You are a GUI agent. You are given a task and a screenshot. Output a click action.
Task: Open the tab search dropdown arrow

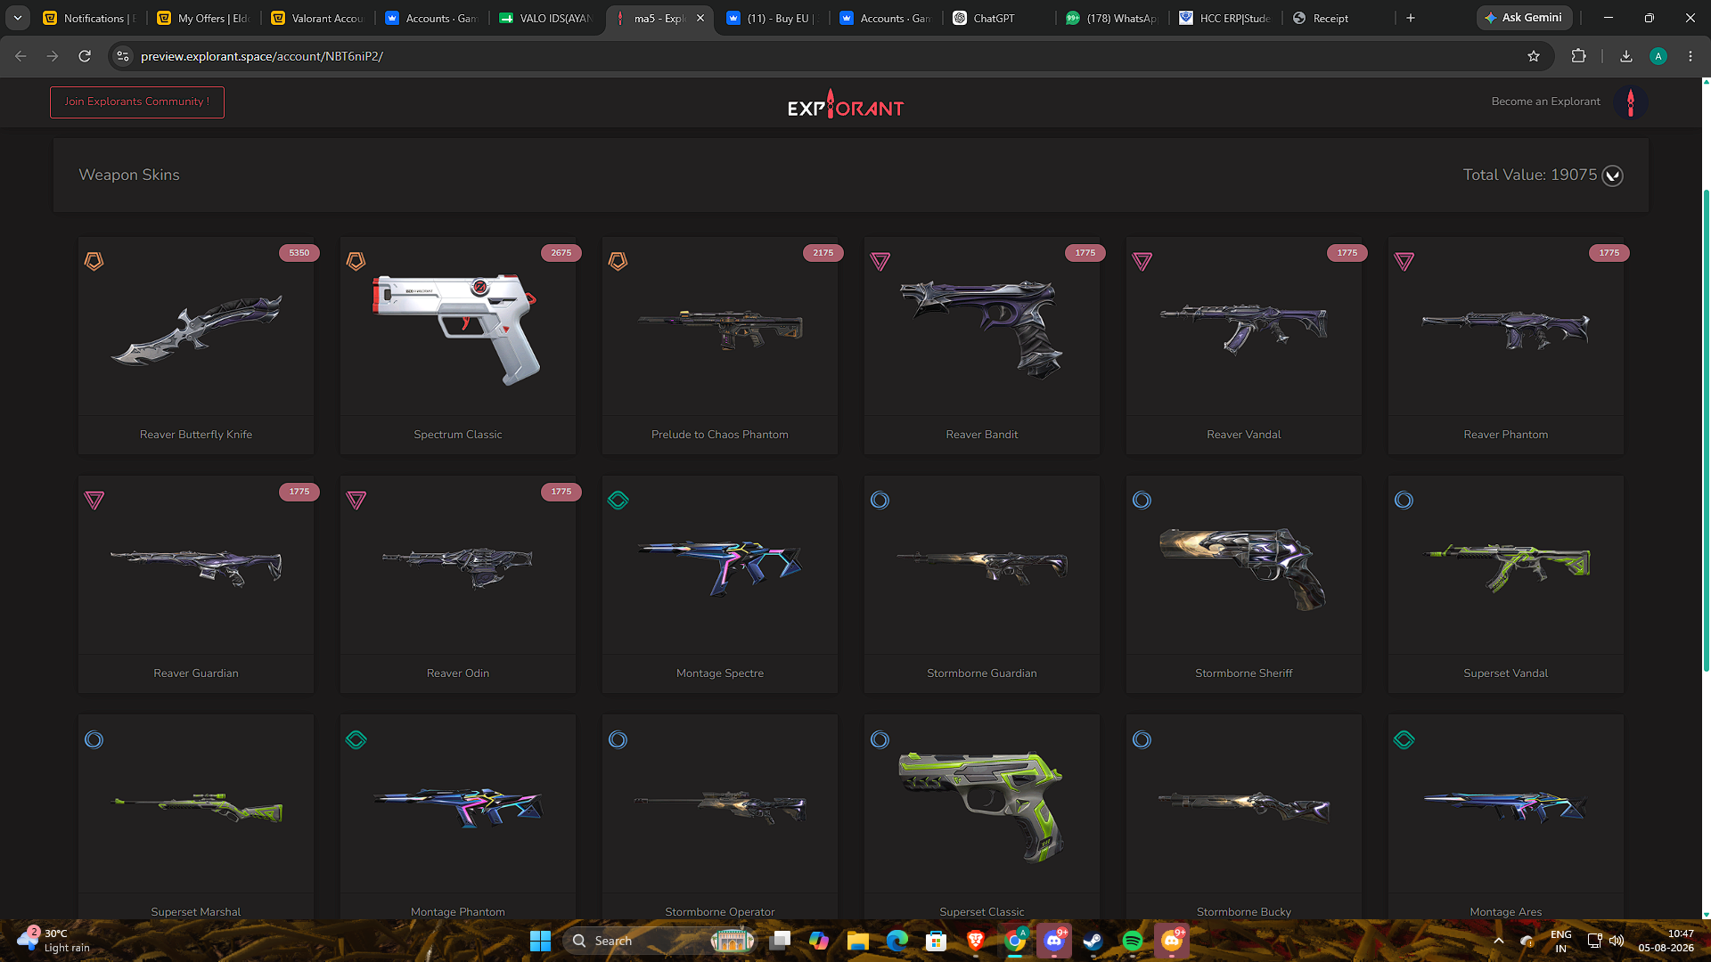point(18,18)
